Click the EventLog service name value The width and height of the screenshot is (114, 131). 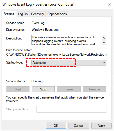coord(38,23)
